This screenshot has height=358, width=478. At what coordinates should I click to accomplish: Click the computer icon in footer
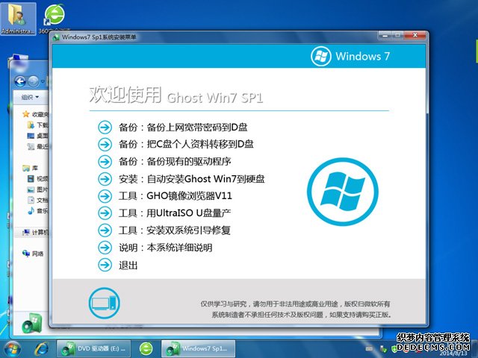105,304
